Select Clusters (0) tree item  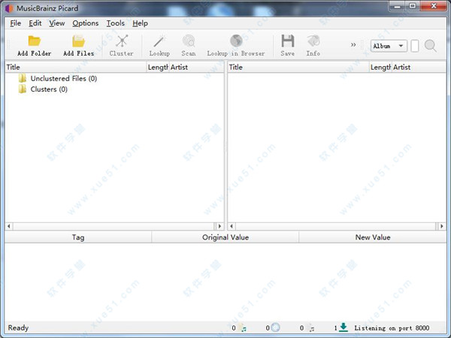(49, 89)
